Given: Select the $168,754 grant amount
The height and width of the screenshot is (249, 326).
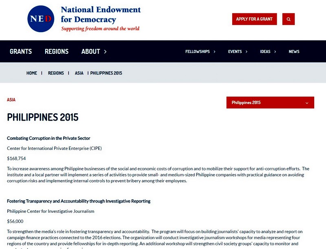Looking at the screenshot, I should pos(16,159).
